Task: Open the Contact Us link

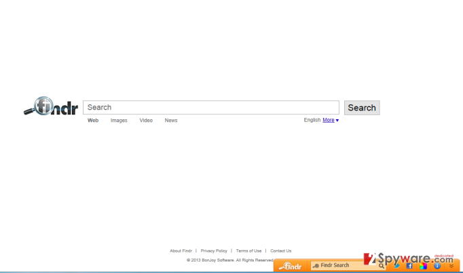Action: tap(281, 251)
